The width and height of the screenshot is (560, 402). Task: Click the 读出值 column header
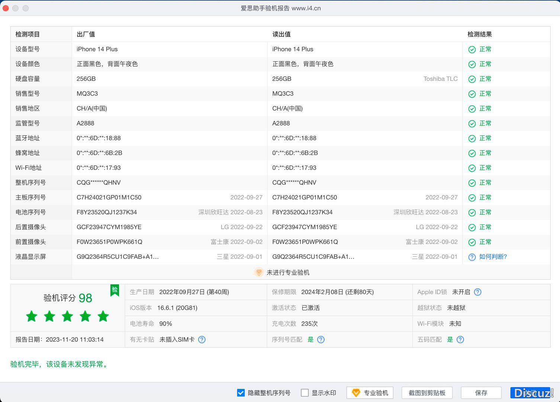click(x=281, y=34)
